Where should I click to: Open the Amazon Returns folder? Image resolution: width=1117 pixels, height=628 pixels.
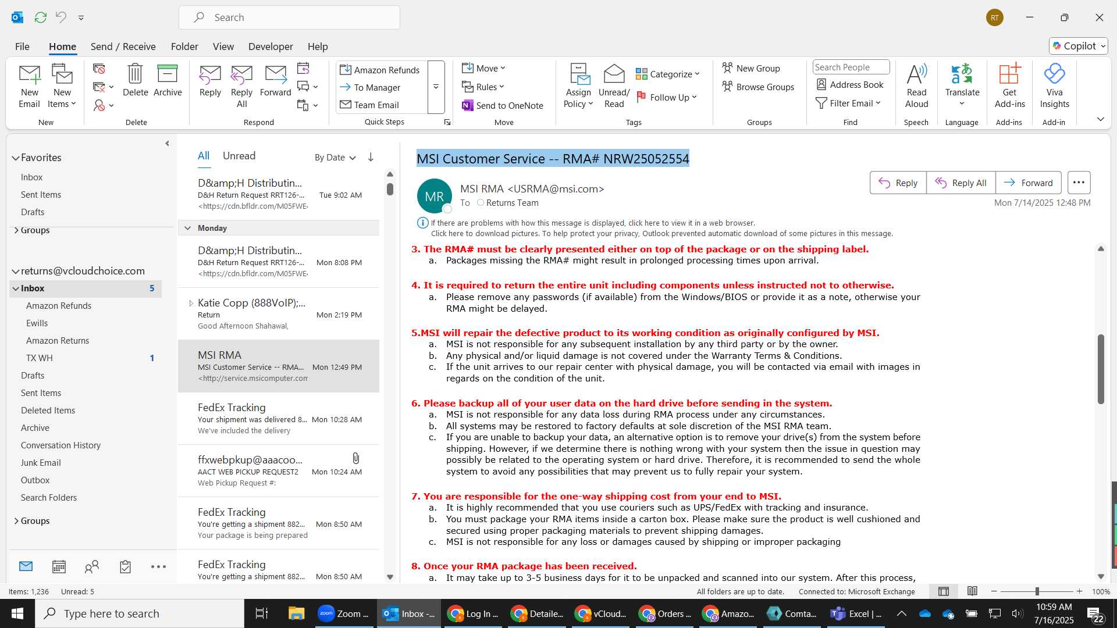[x=58, y=341]
